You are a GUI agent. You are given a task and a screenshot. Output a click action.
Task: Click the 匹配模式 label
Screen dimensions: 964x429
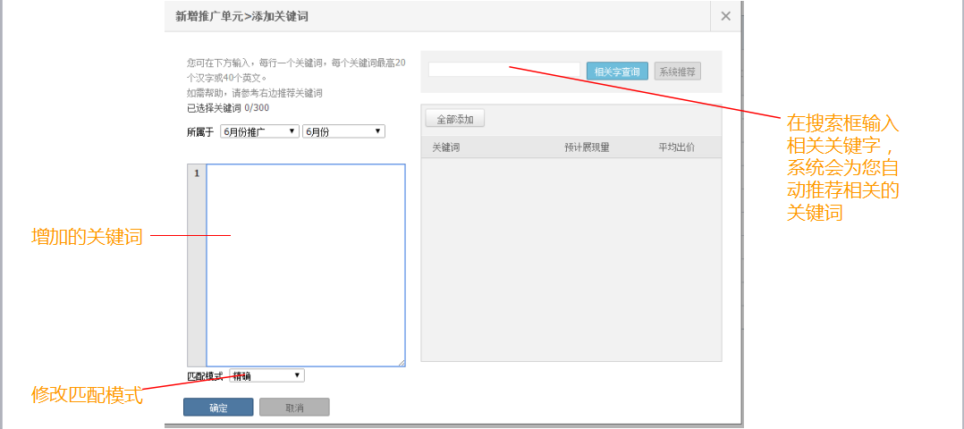[x=205, y=376]
